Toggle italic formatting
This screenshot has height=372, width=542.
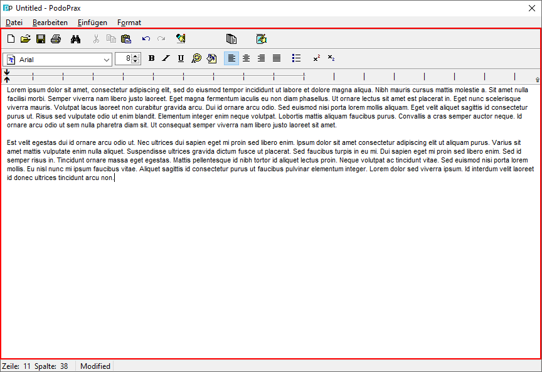[166, 58]
